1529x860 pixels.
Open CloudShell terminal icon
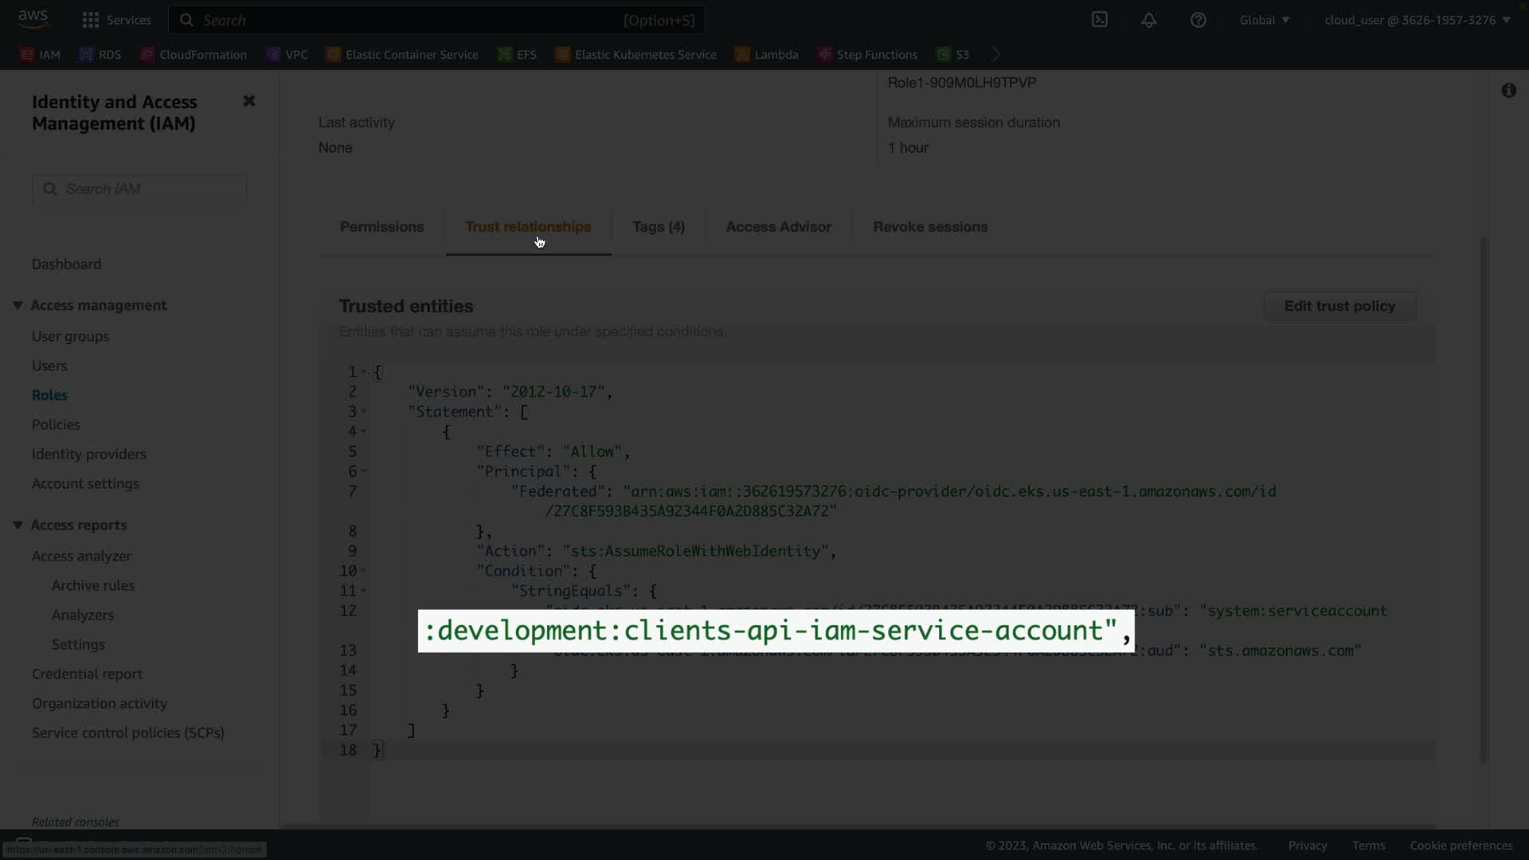tap(1100, 20)
